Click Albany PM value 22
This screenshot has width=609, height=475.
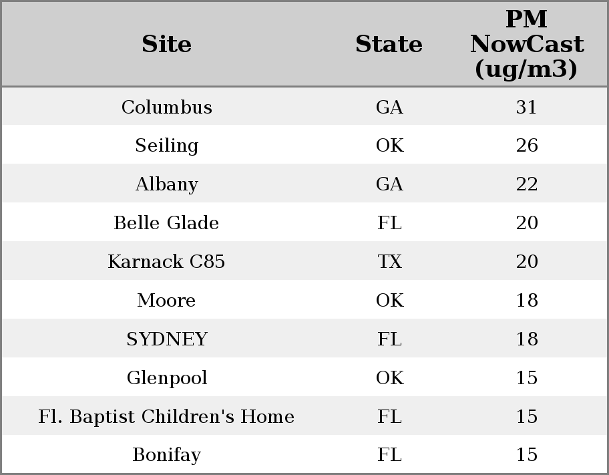(x=526, y=184)
